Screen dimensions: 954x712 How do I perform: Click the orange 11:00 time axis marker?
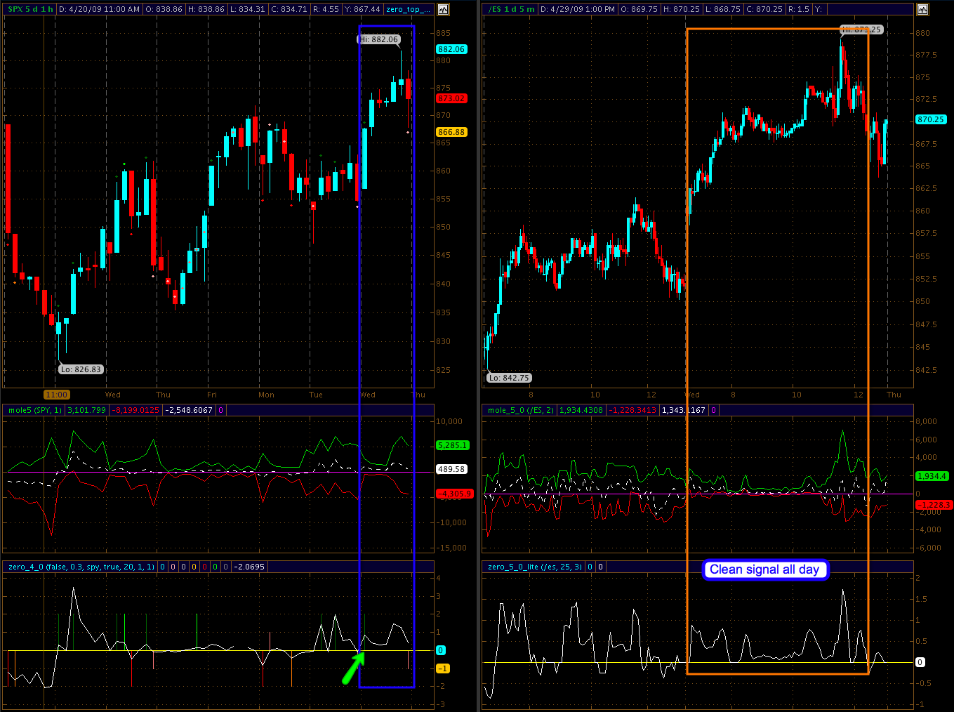point(56,395)
